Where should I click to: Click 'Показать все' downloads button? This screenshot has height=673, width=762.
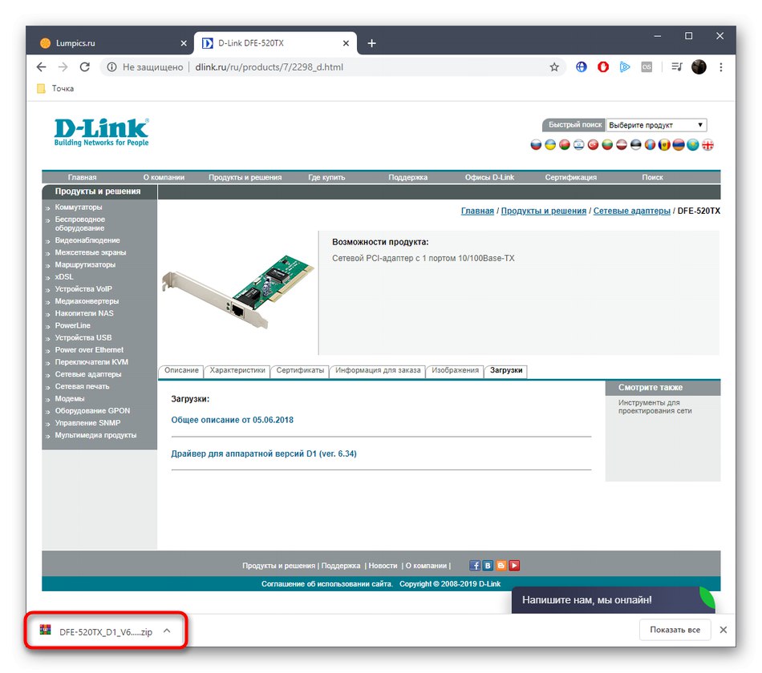click(675, 630)
